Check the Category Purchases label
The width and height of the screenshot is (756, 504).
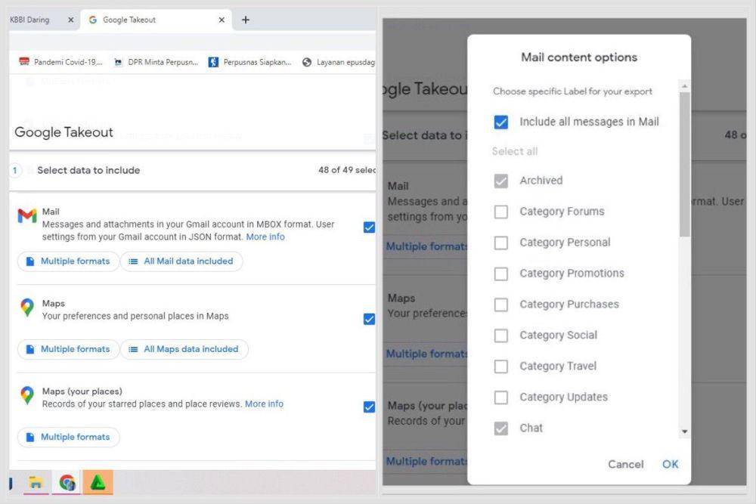501,305
